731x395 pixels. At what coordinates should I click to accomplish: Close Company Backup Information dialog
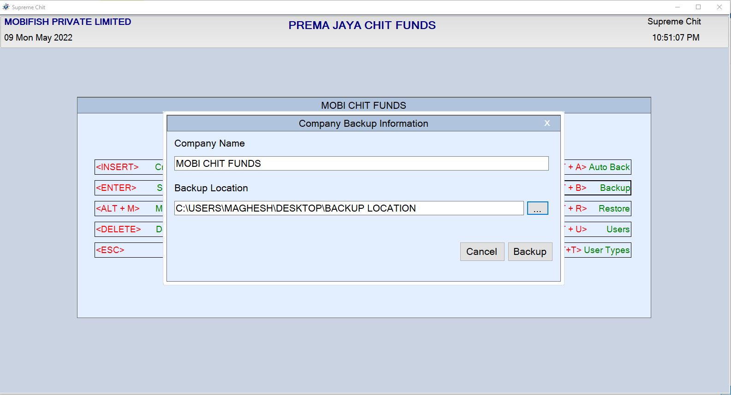coord(547,123)
